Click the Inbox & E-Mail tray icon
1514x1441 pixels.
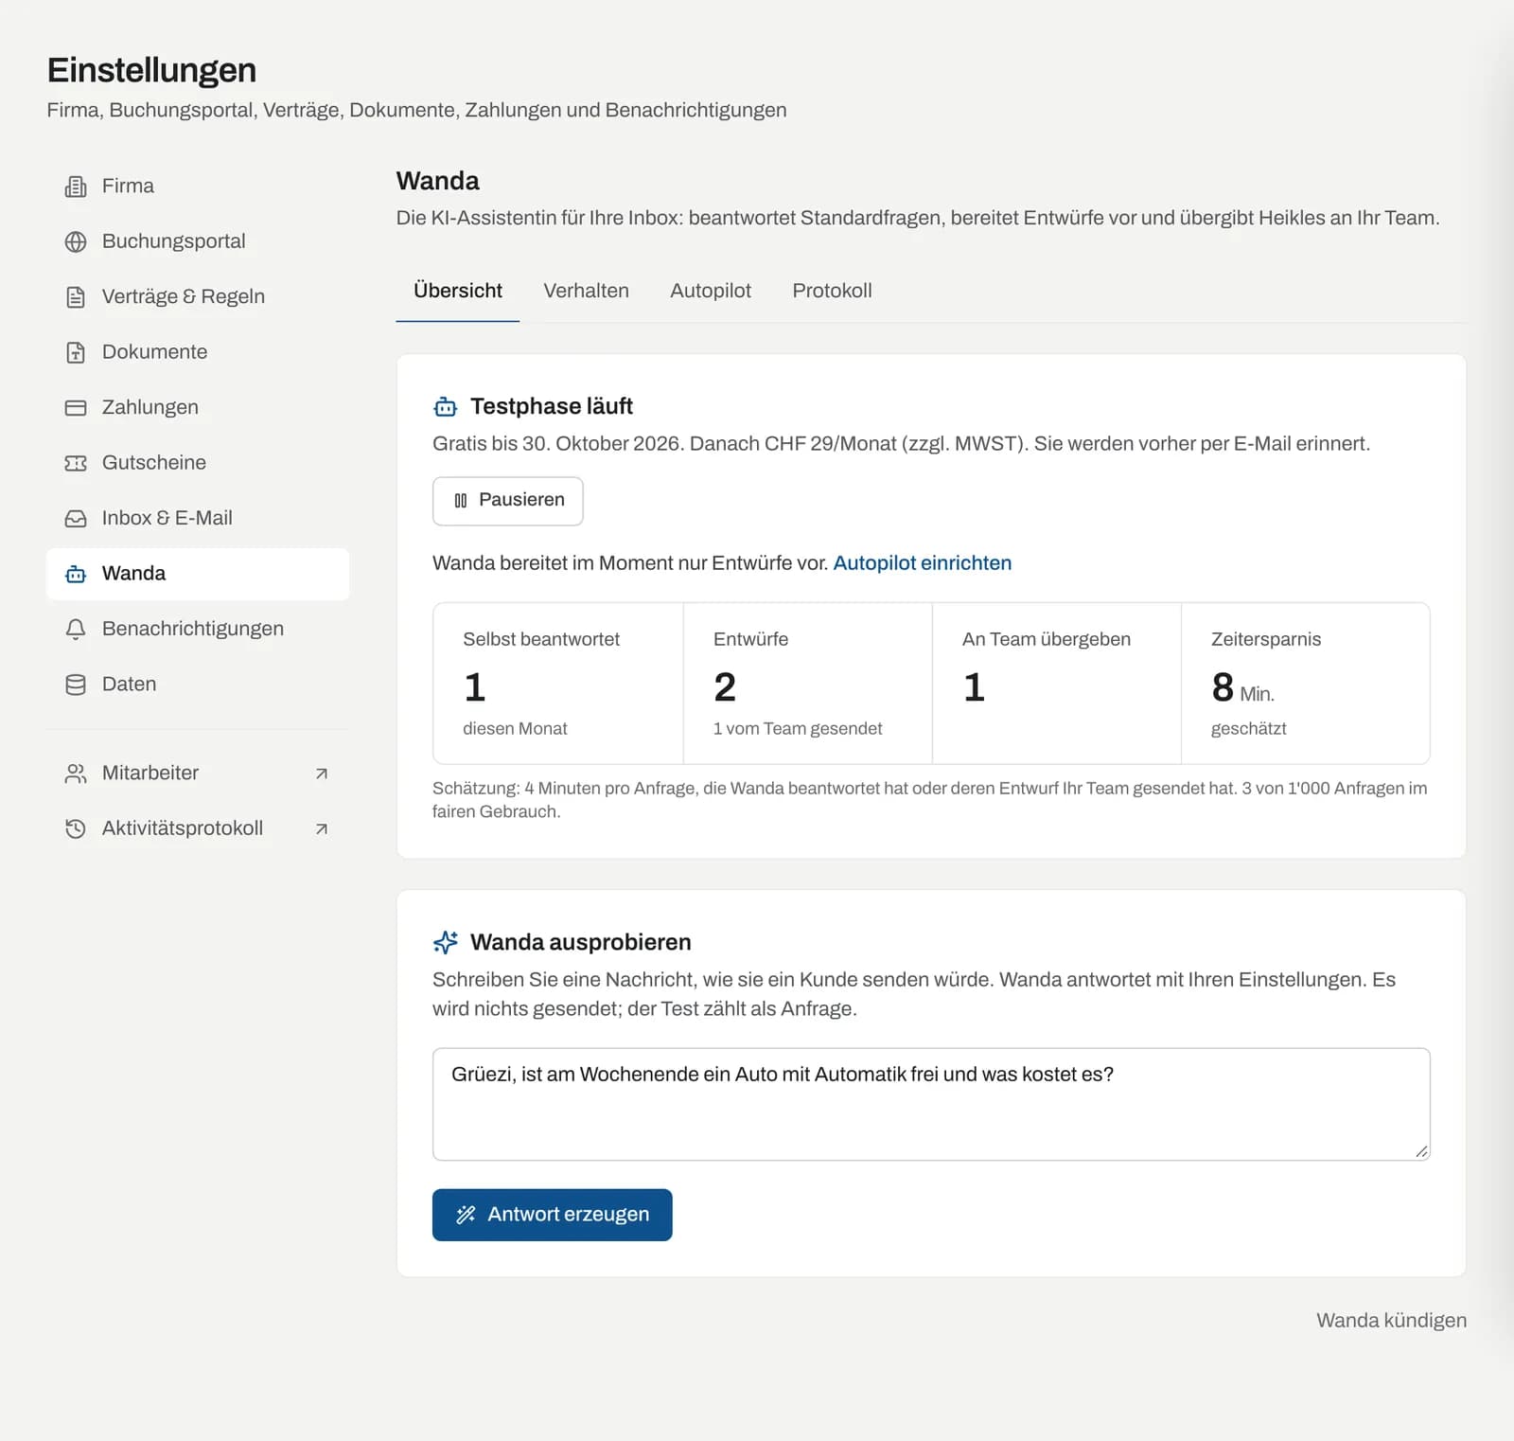click(76, 519)
